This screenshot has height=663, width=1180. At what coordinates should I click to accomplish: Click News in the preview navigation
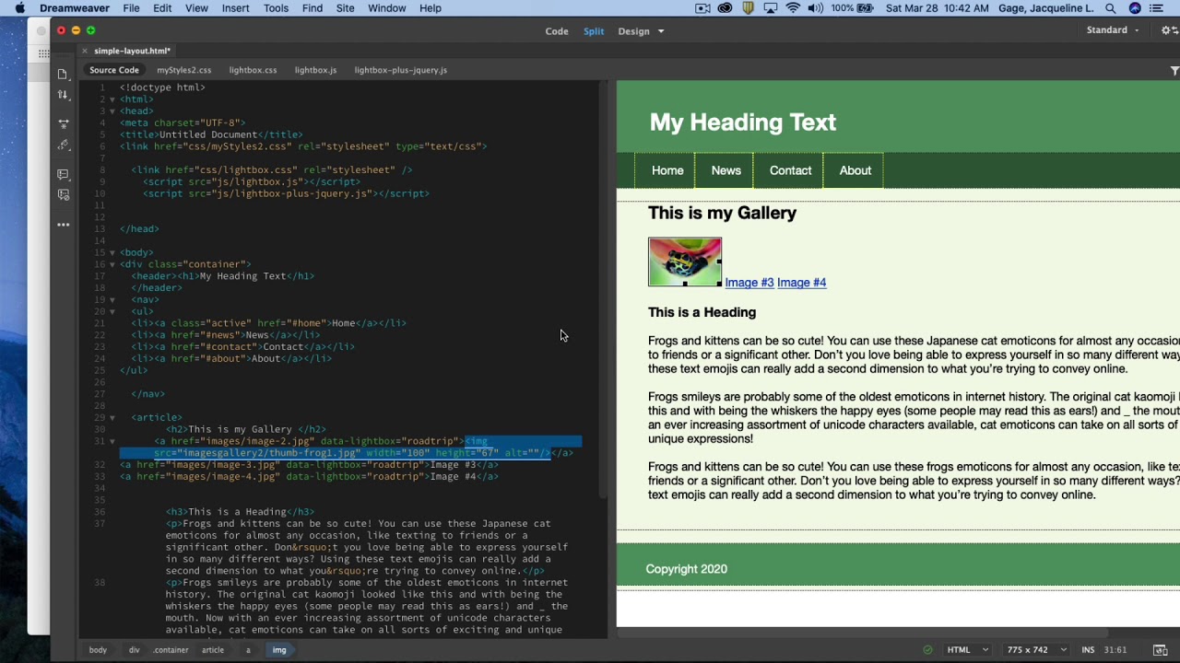(726, 170)
